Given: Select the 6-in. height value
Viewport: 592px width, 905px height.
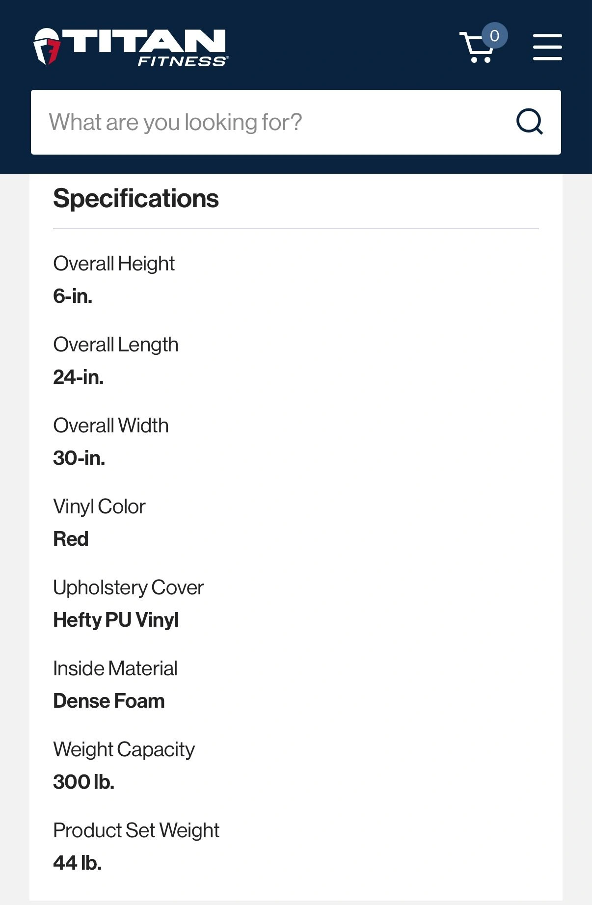Looking at the screenshot, I should click(x=73, y=296).
